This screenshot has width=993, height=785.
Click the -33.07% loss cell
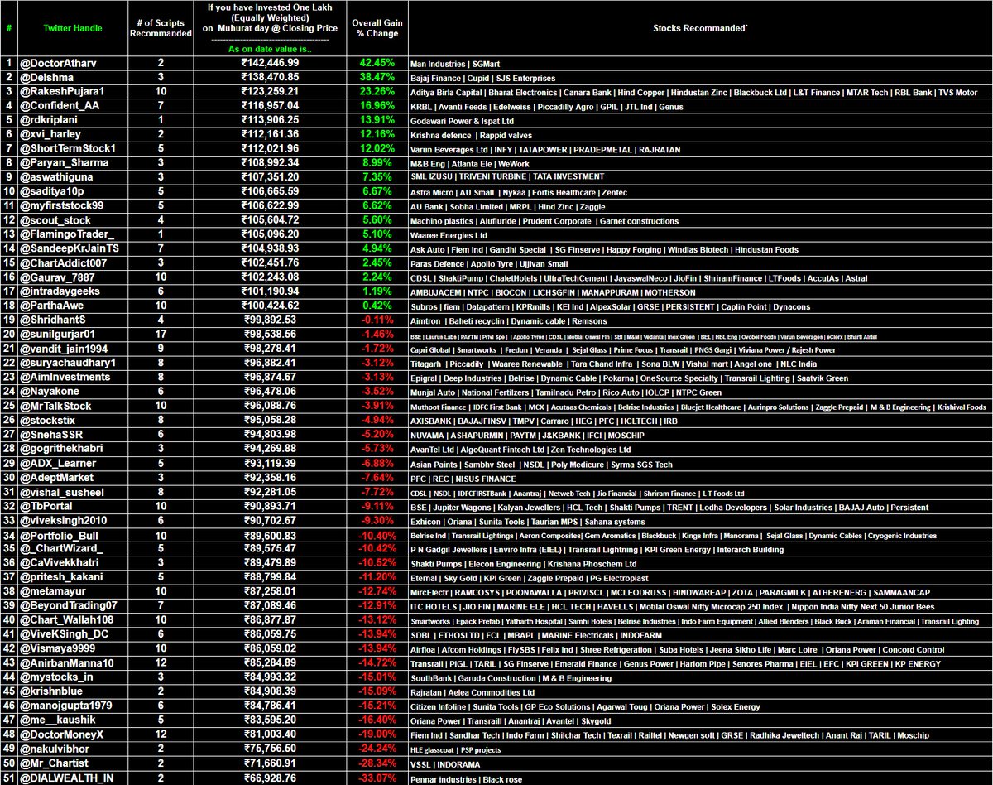pos(376,778)
